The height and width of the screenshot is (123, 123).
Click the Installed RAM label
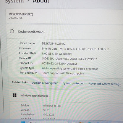click(x=27, y=53)
